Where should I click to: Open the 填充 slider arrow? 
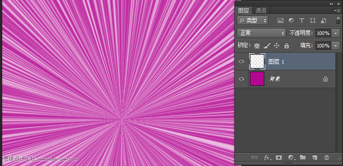336,46
